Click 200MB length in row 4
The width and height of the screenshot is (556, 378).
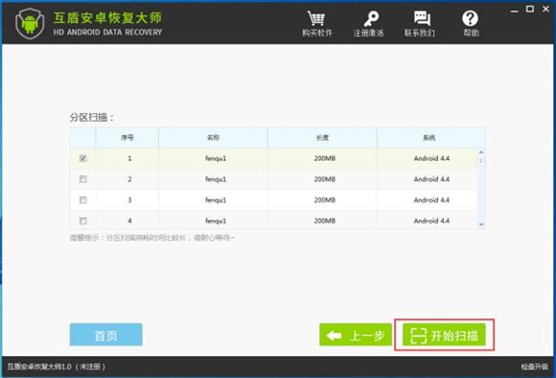[324, 221]
